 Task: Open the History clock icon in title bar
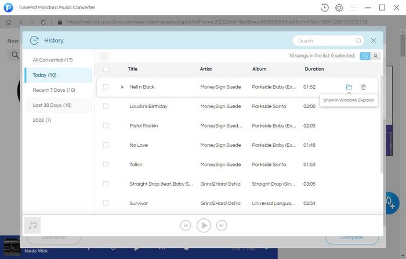click(x=324, y=8)
